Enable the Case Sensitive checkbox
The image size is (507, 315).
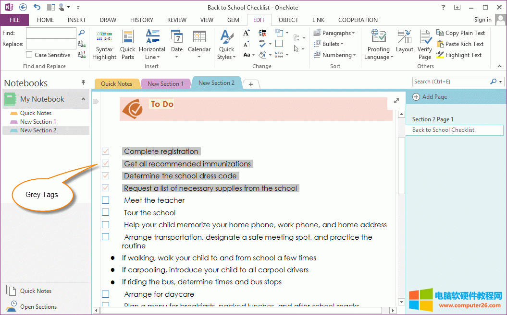tap(29, 55)
